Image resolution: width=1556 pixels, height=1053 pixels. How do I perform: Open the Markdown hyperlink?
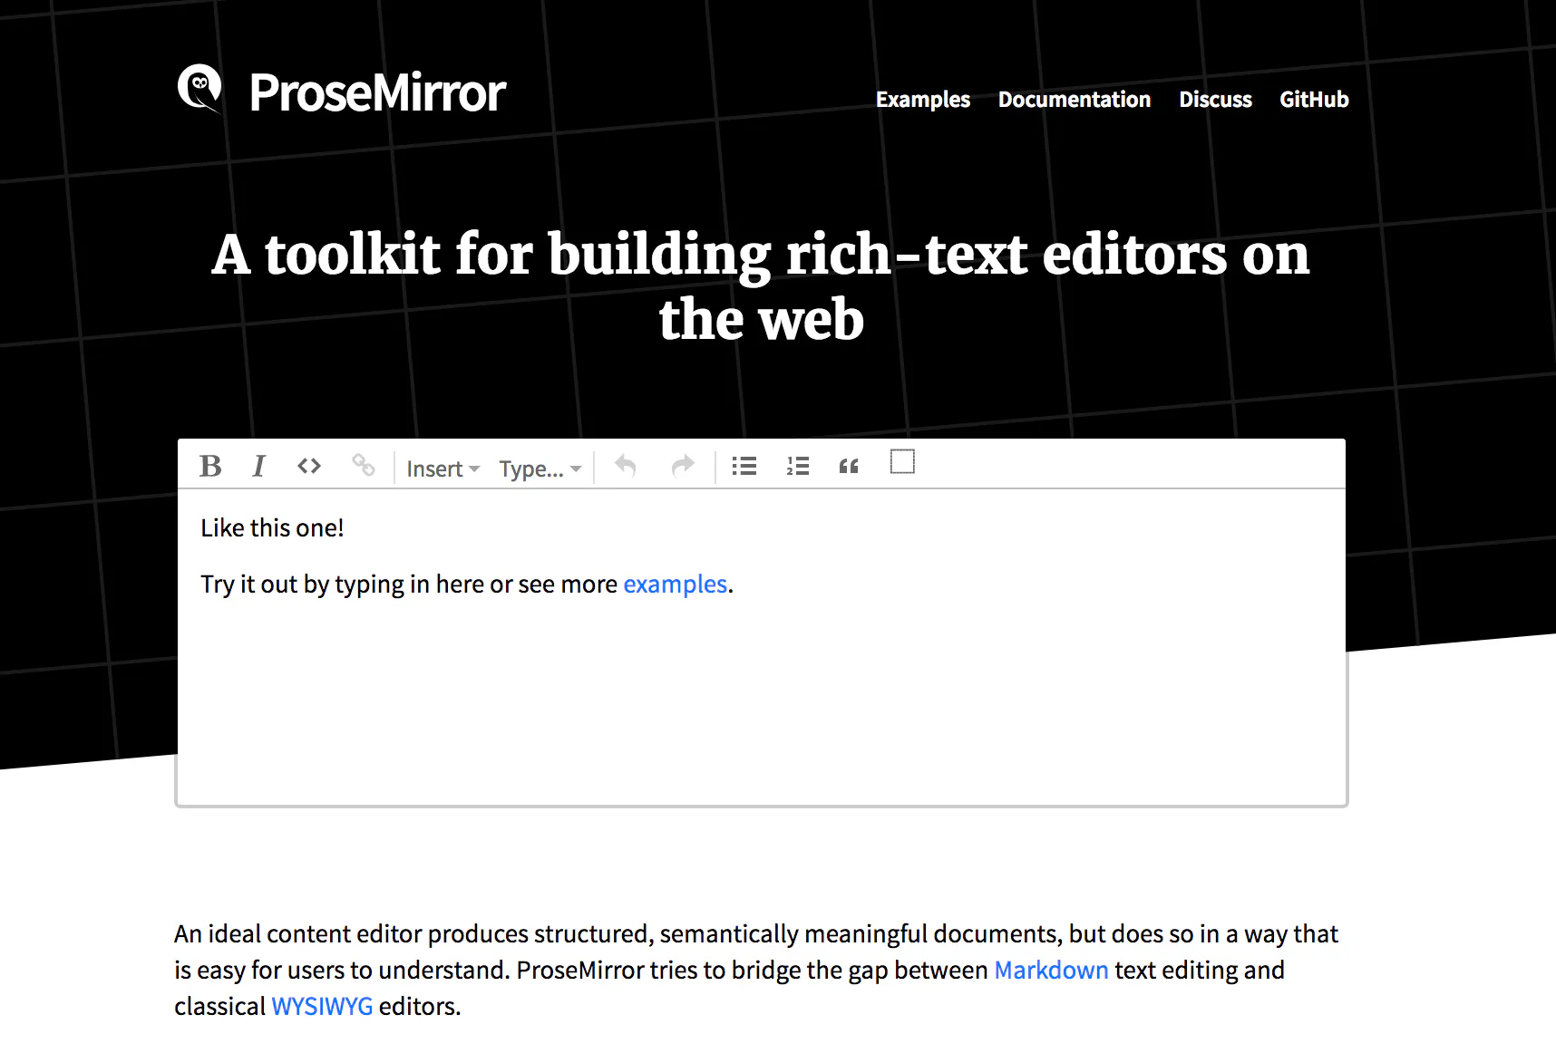tap(1051, 970)
